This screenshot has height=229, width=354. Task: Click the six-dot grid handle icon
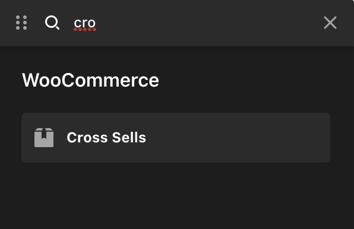[x=21, y=23]
